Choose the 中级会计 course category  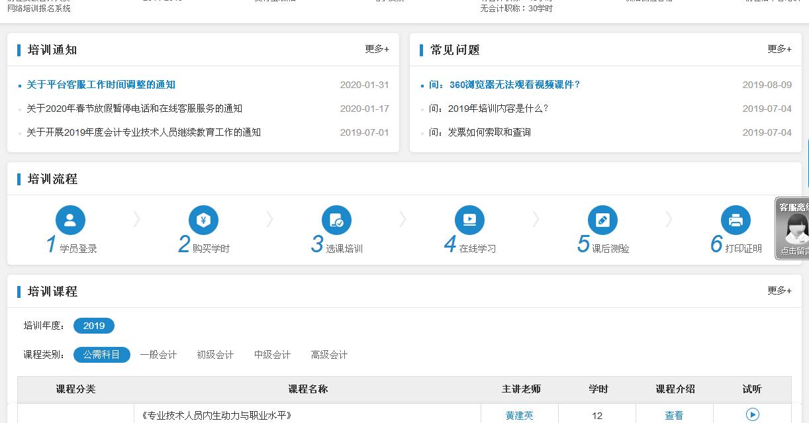pyautogui.click(x=272, y=355)
